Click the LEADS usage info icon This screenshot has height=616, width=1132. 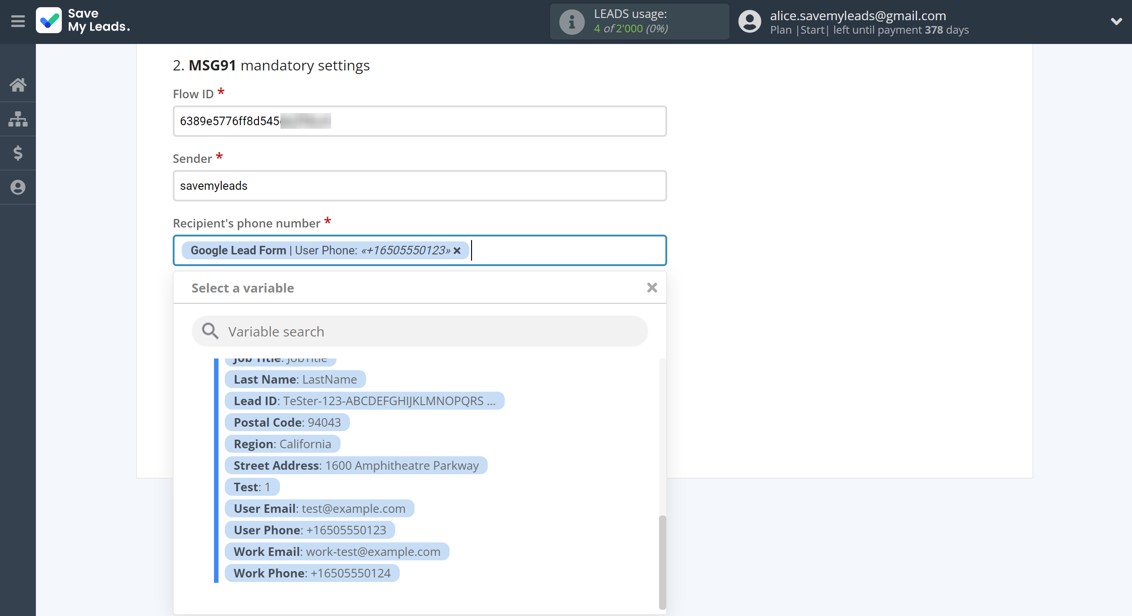pos(572,22)
